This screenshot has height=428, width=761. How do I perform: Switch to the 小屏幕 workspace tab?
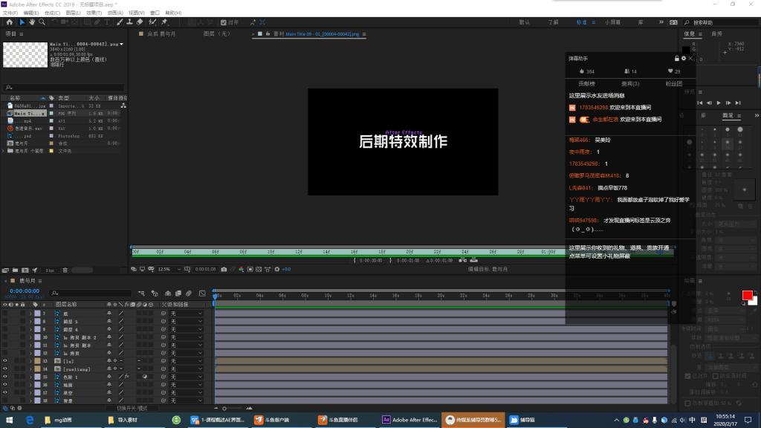click(612, 22)
